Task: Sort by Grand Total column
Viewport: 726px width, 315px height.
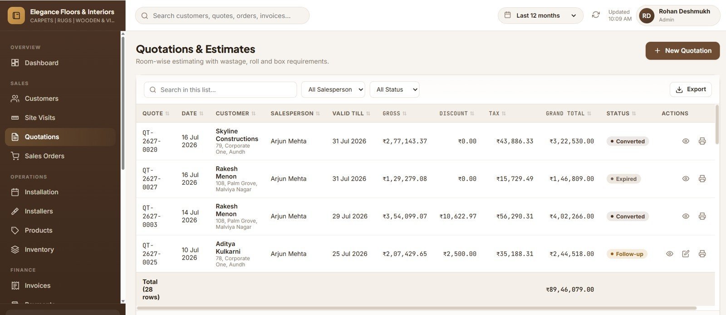Action: click(x=568, y=113)
